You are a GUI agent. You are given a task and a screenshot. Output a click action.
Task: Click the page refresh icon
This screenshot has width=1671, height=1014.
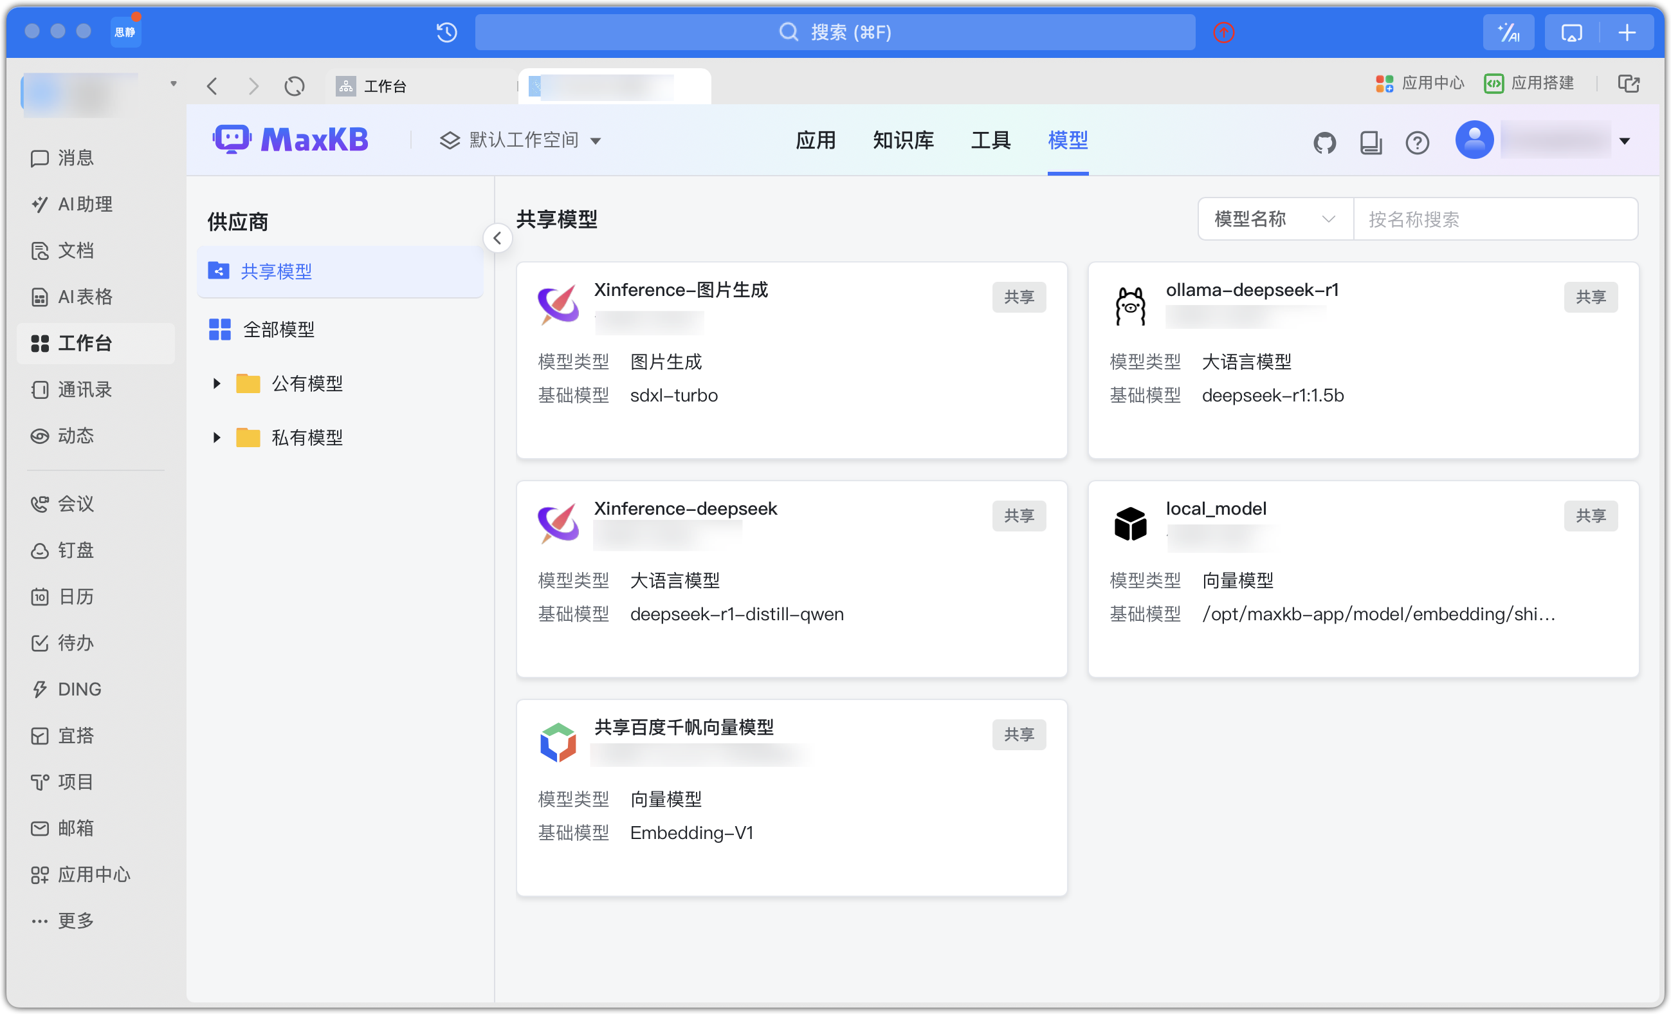(295, 86)
